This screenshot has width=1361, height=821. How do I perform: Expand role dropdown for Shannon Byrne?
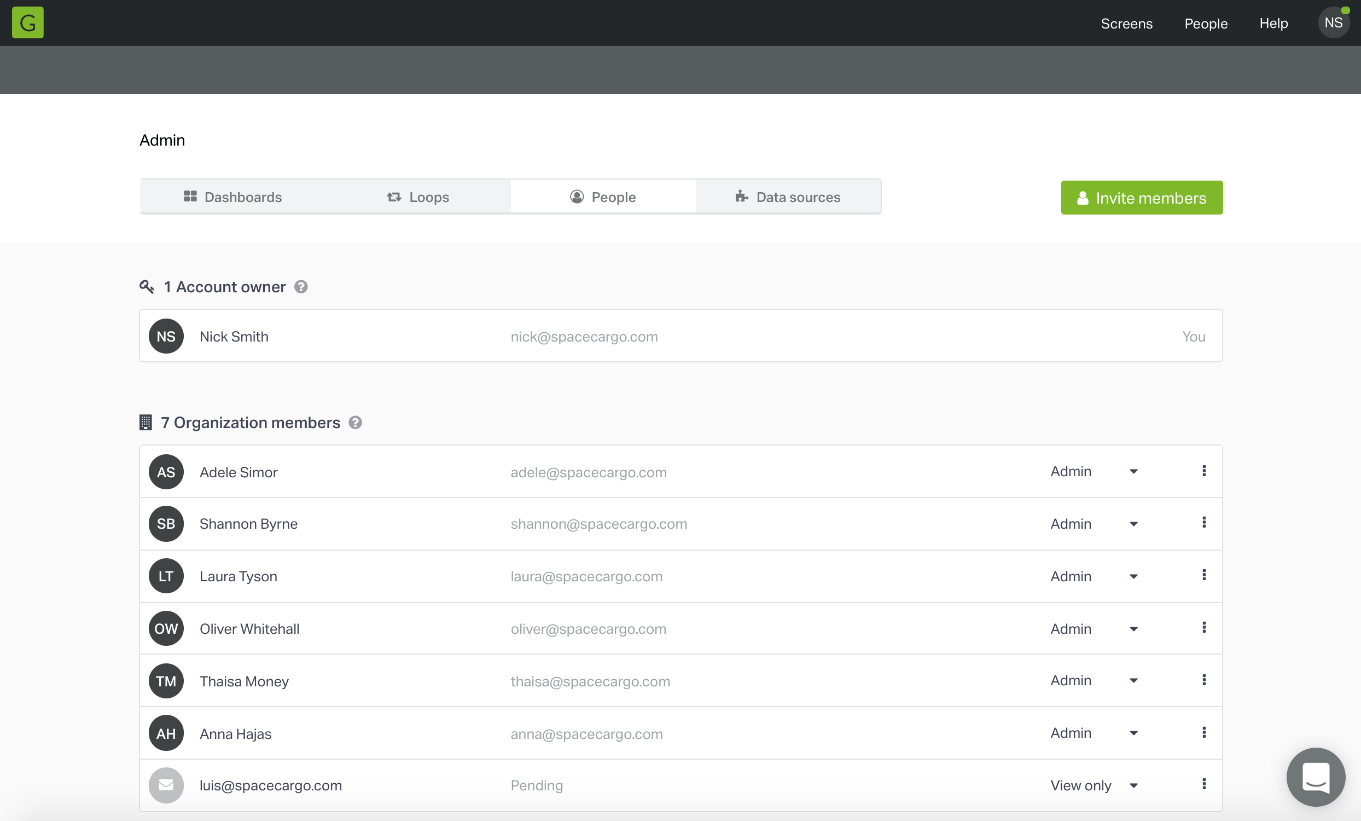(1132, 523)
